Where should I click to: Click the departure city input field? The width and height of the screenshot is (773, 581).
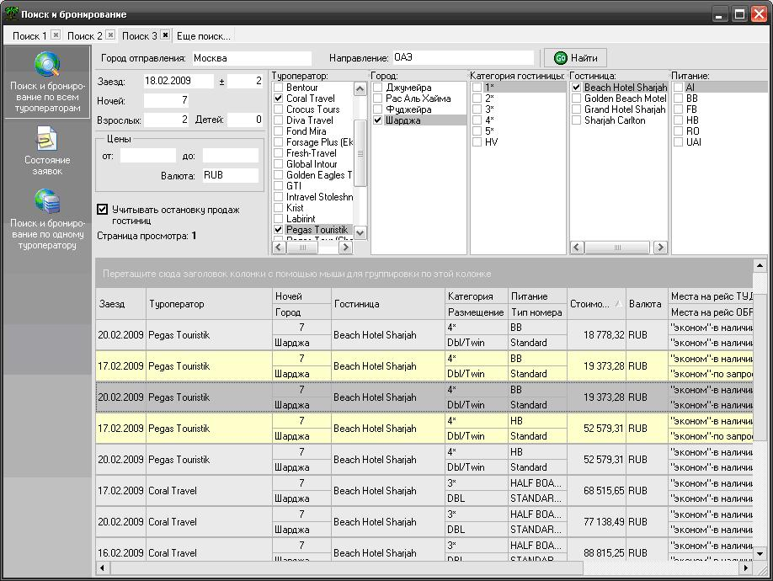tap(251, 58)
